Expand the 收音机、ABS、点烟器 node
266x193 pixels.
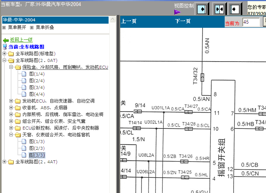point(11,107)
